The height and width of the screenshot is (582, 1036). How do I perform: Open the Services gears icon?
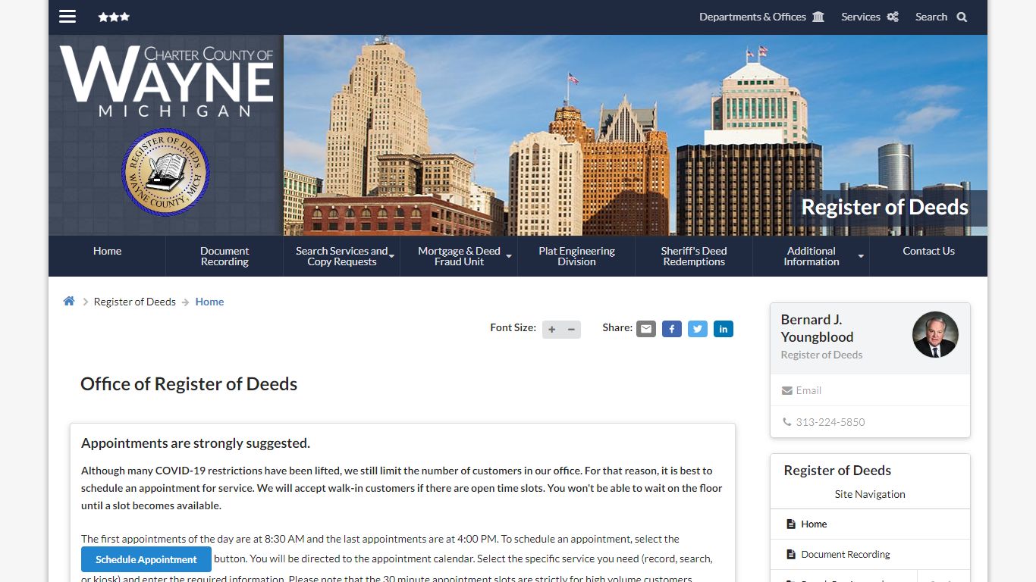(893, 17)
